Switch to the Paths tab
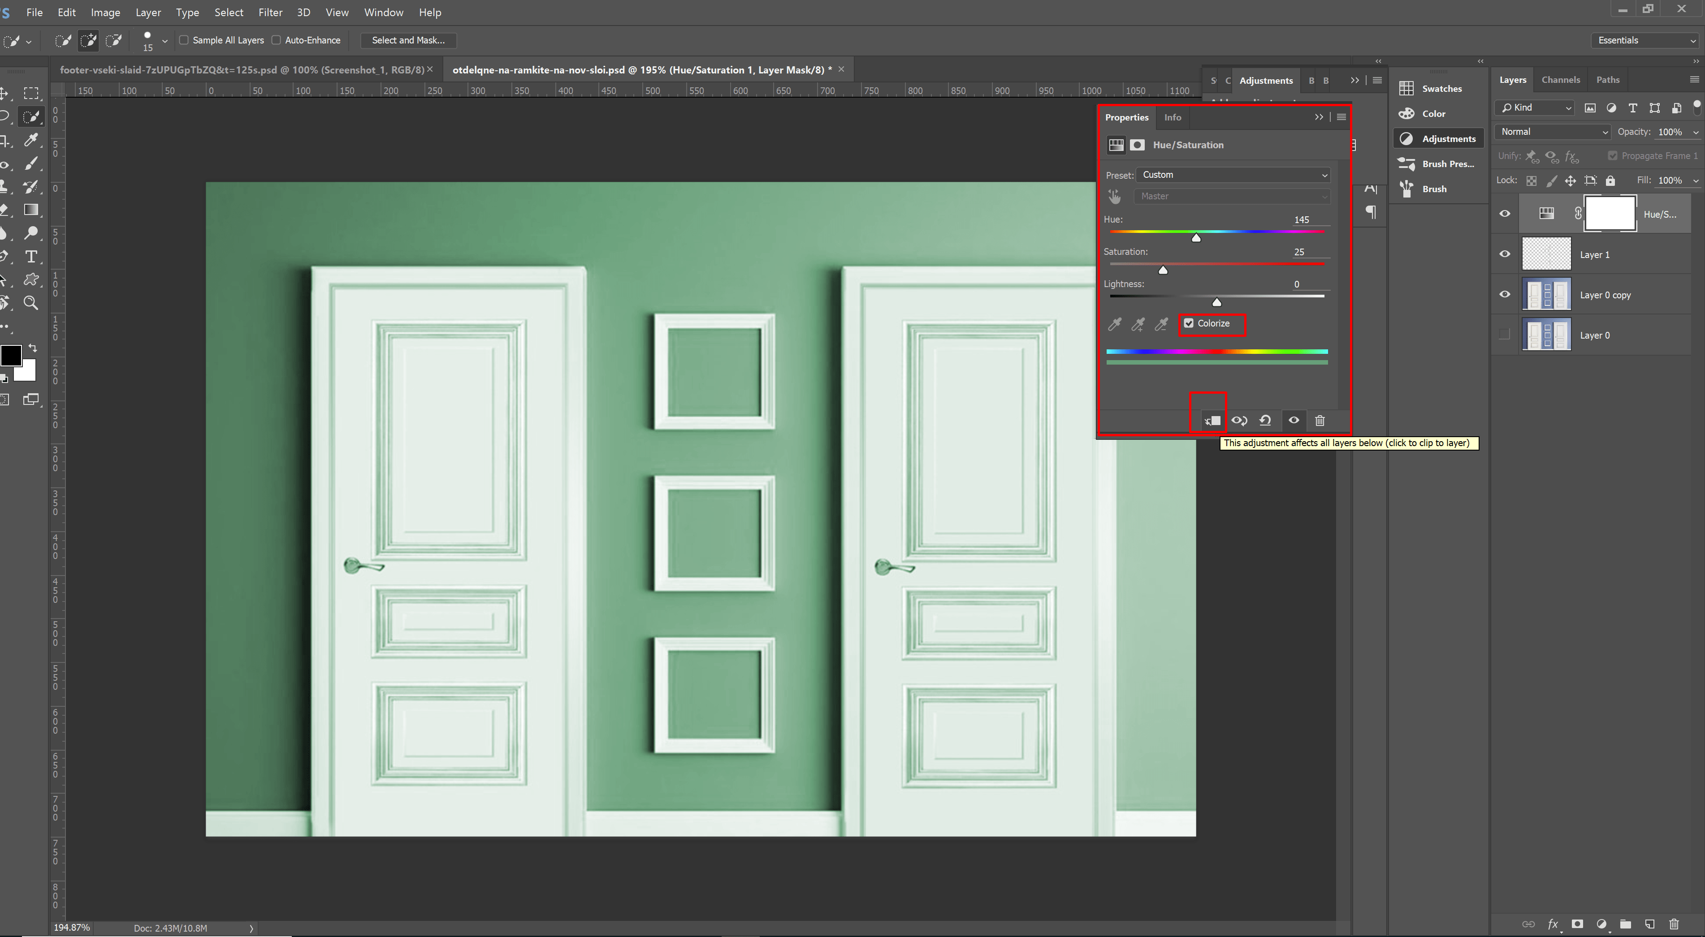The image size is (1705, 937). pos(1608,80)
